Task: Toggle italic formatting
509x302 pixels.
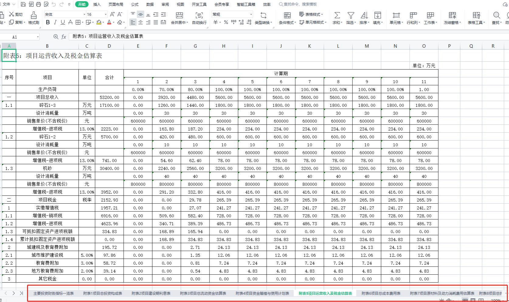Action: (x=55, y=22)
